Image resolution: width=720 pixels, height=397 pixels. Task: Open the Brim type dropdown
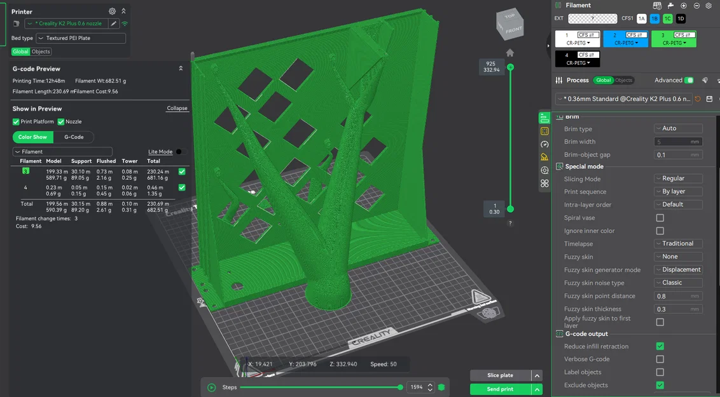pos(678,128)
